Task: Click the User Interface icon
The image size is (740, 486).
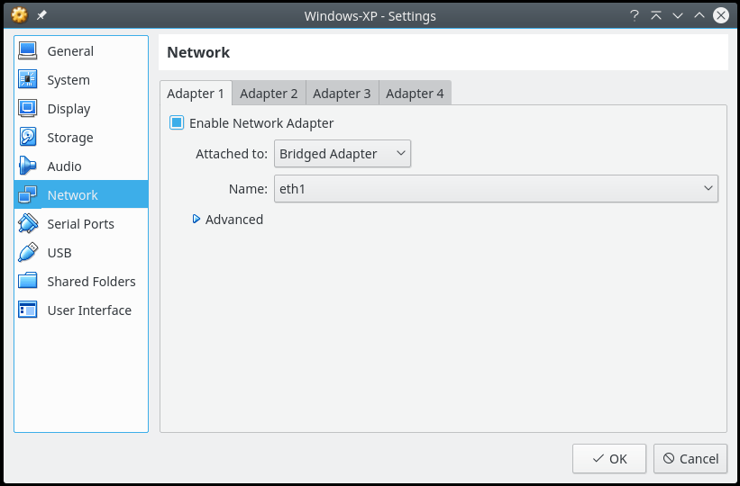Action: tap(28, 310)
